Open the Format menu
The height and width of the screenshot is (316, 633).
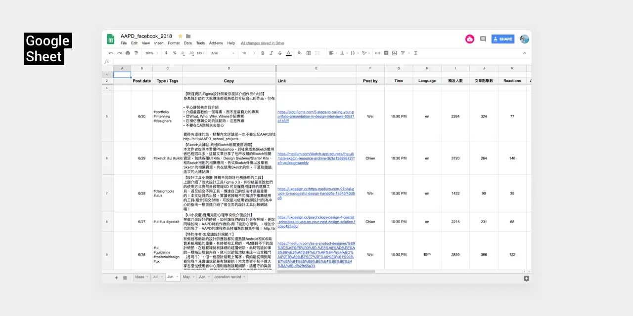coord(174,43)
